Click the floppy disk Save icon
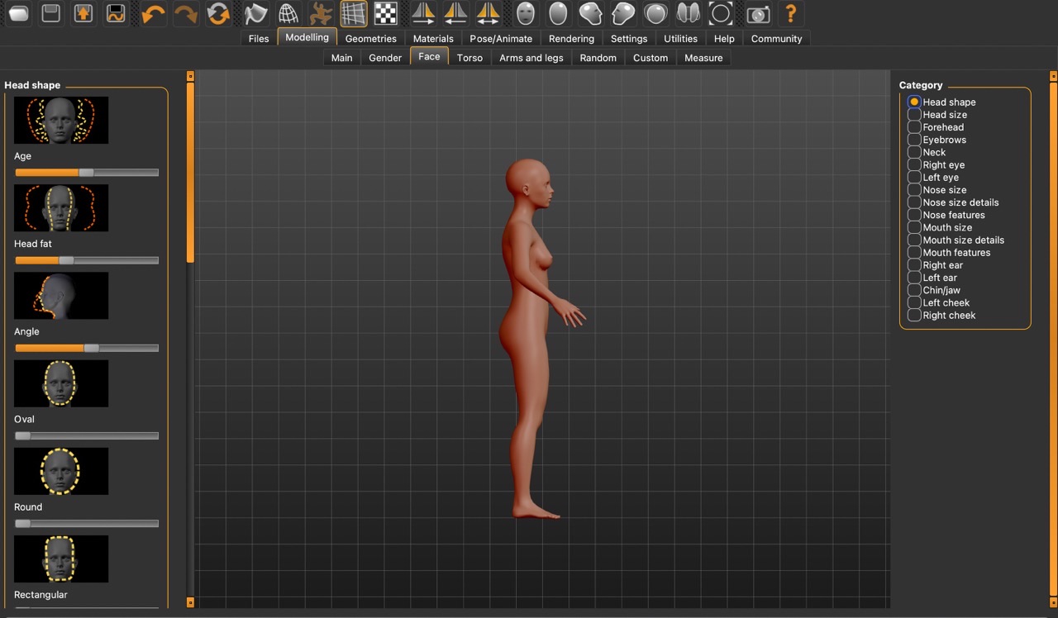Screen dimensions: 1058x618 [x=51, y=13]
